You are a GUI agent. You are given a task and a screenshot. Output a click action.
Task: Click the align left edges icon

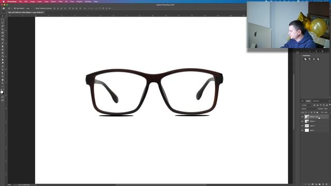coord(54,8)
